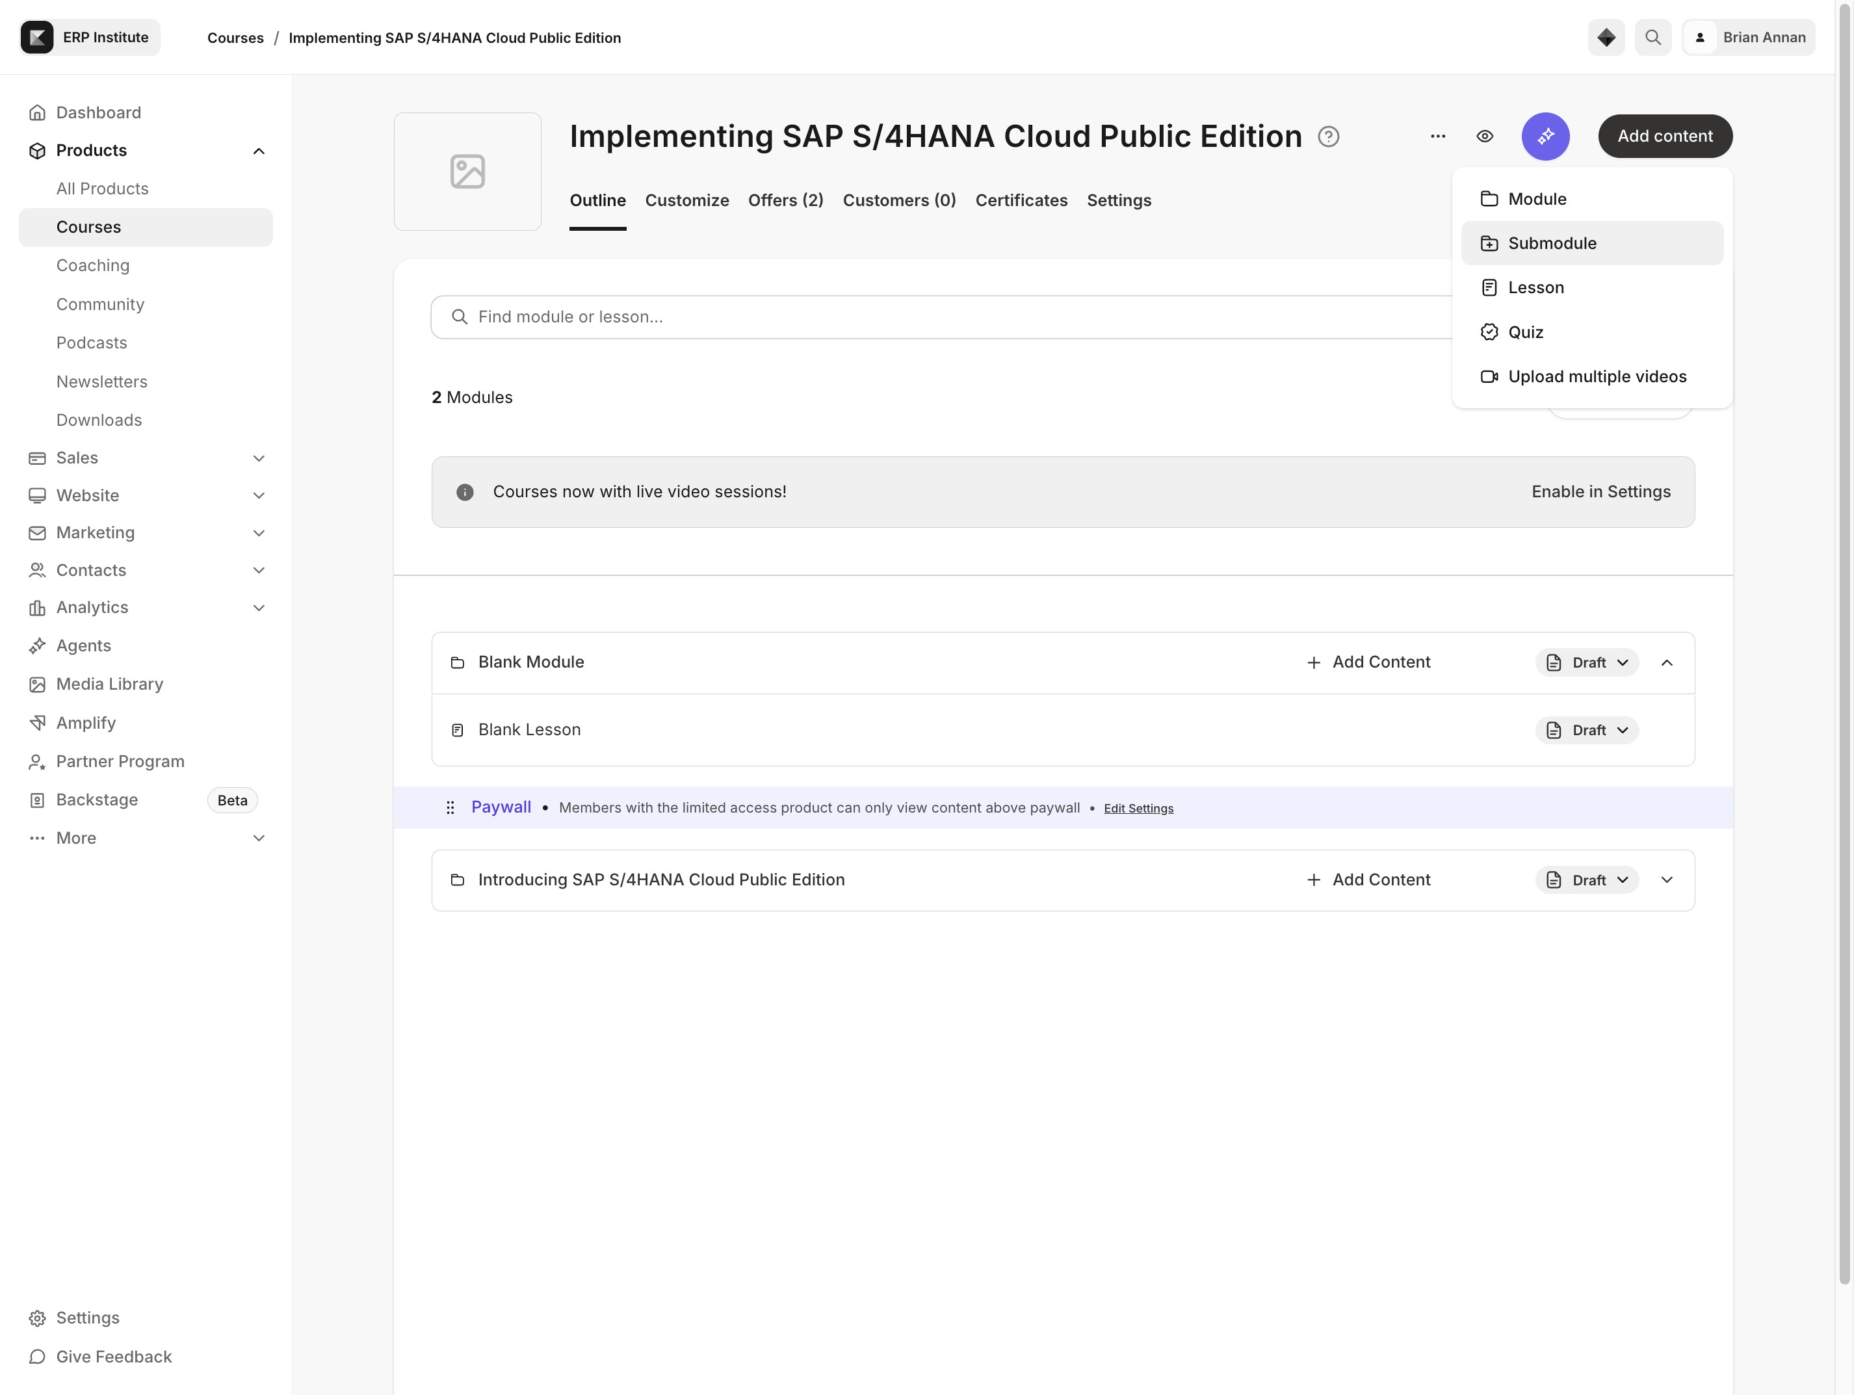Open the global search magnifier
The width and height of the screenshot is (1854, 1395).
1653,37
